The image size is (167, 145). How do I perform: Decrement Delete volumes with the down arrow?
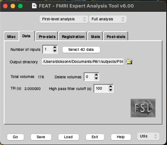96,78
